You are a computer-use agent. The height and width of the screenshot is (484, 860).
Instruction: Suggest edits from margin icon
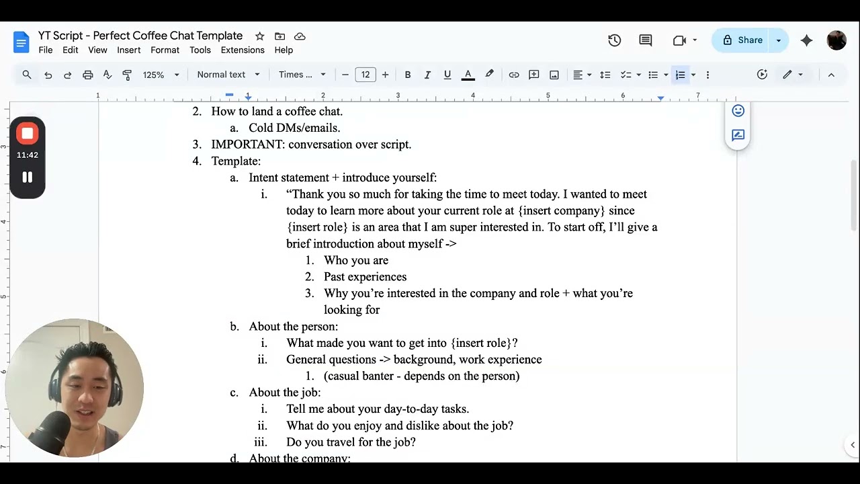coord(738,135)
